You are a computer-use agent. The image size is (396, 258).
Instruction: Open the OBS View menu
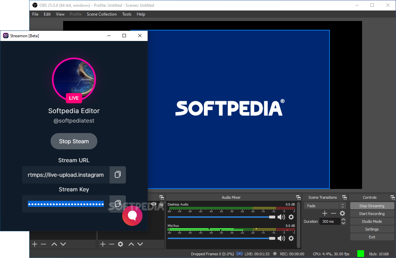60,14
